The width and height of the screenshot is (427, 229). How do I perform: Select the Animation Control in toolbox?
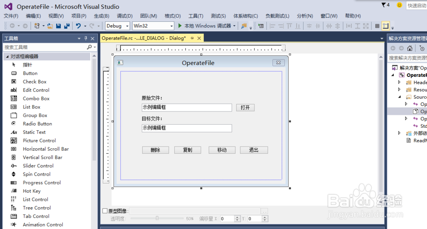pyautogui.click(x=47, y=225)
